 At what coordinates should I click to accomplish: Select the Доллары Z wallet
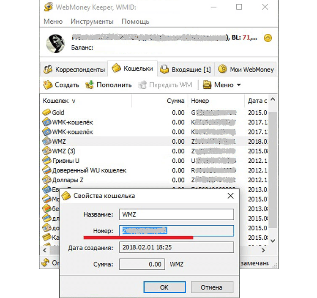click(x=155, y=180)
